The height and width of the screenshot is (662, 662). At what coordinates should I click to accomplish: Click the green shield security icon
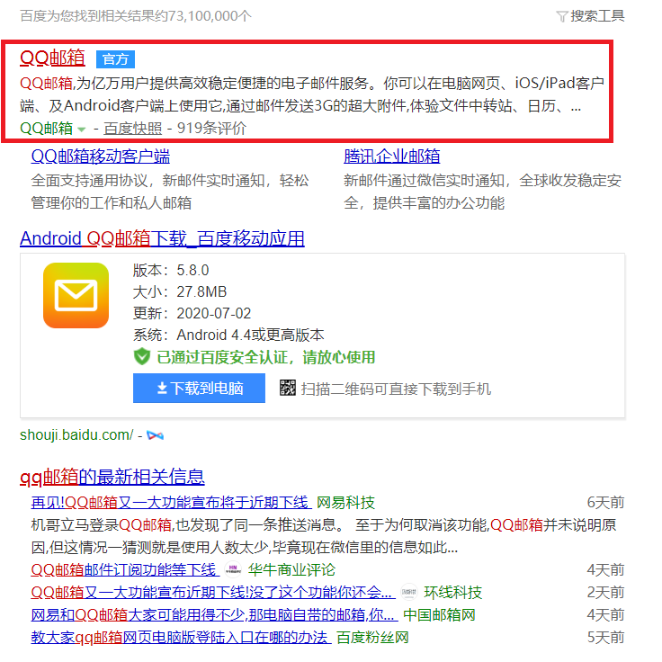(x=142, y=357)
